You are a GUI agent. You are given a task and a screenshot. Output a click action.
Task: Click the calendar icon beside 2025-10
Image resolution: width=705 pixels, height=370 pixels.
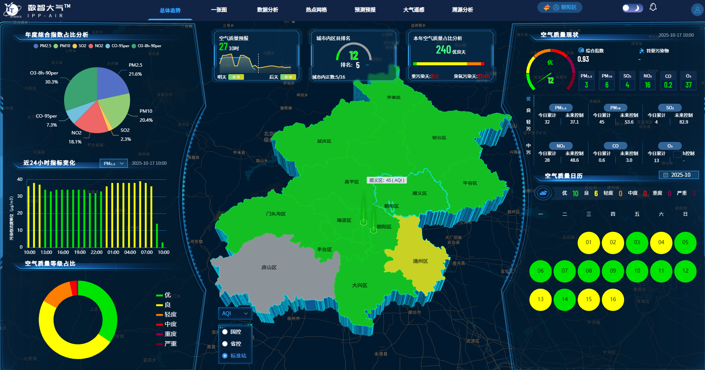tap(666, 175)
